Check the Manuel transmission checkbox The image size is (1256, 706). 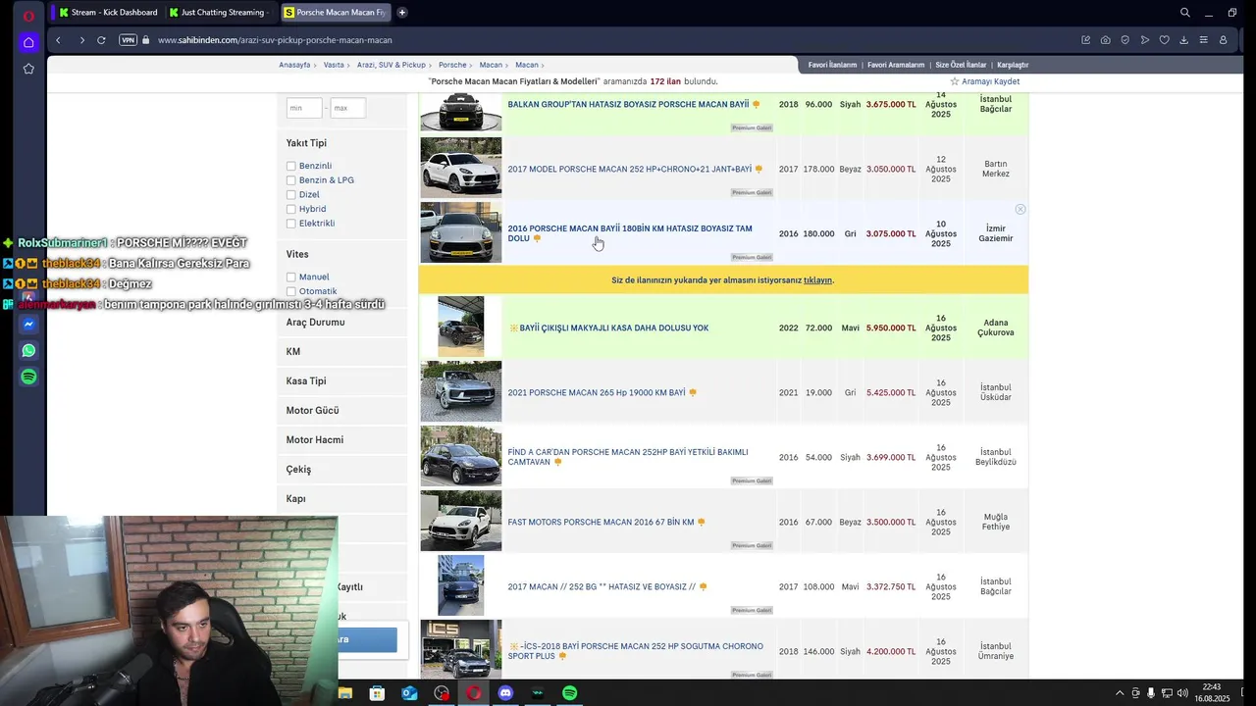click(290, 277)
